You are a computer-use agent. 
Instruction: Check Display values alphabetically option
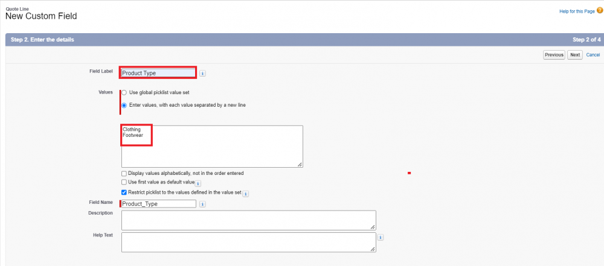[x=124, y=174]
